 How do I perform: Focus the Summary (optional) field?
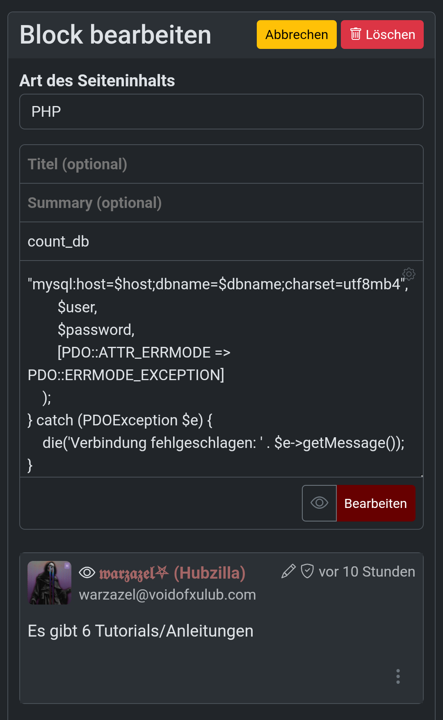pos(221,203)
